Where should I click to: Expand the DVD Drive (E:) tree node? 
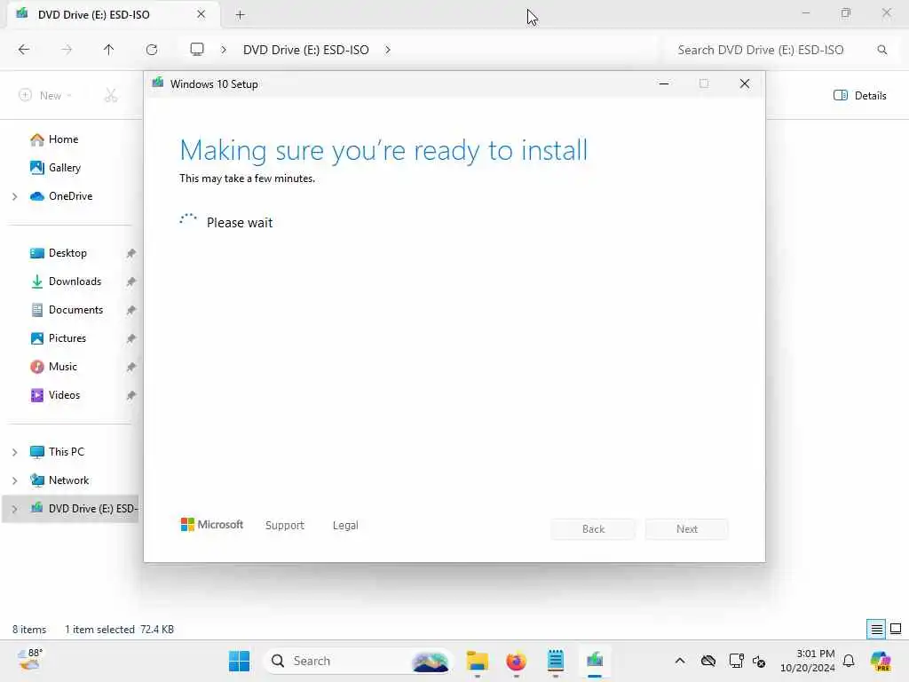pyautogui.click(x=15, y=509)
